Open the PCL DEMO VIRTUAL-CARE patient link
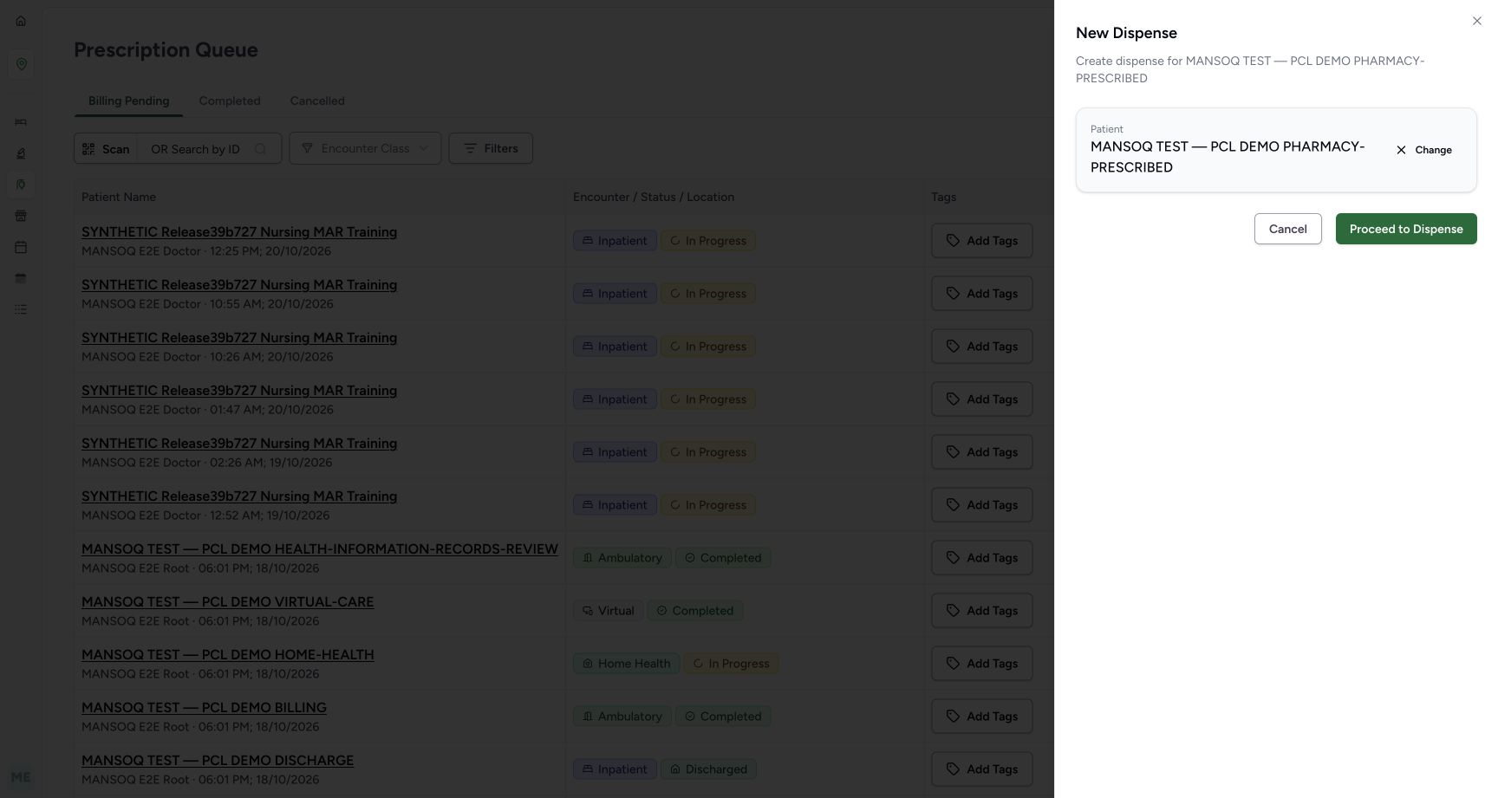 pyautogui.click(x=227, y=602)
